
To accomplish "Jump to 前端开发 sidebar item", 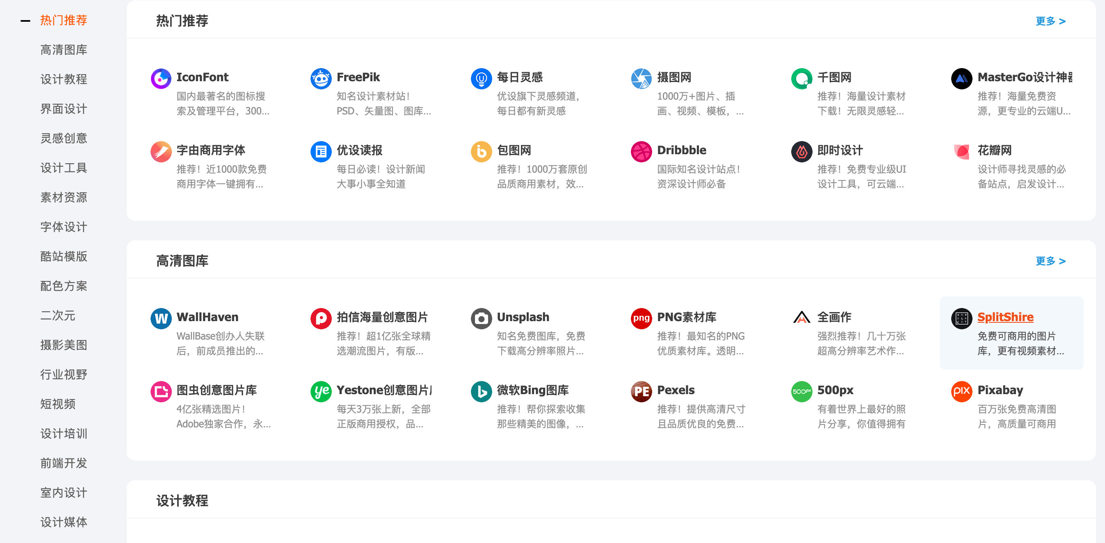I will tap(64, 463).
